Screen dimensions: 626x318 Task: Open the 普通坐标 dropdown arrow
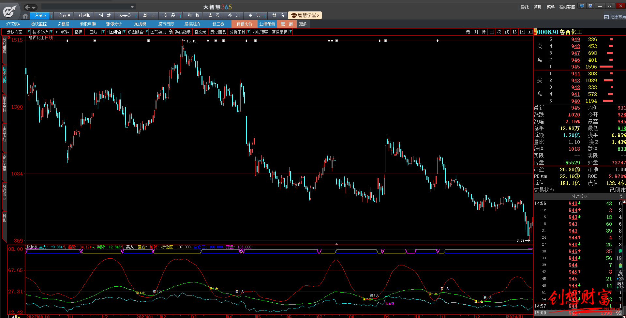(291, 32)
